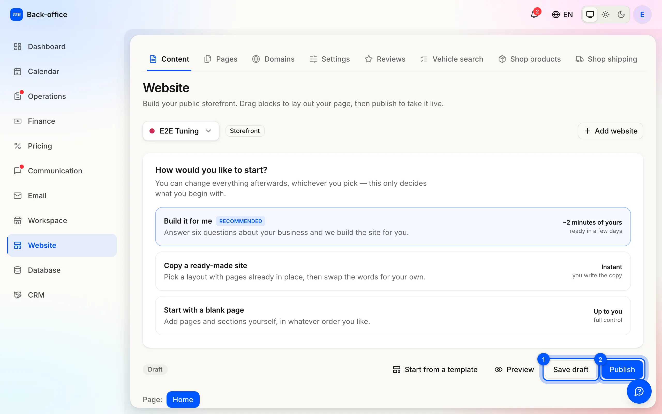Go to Calendar in sidebar

coord(62,71)
